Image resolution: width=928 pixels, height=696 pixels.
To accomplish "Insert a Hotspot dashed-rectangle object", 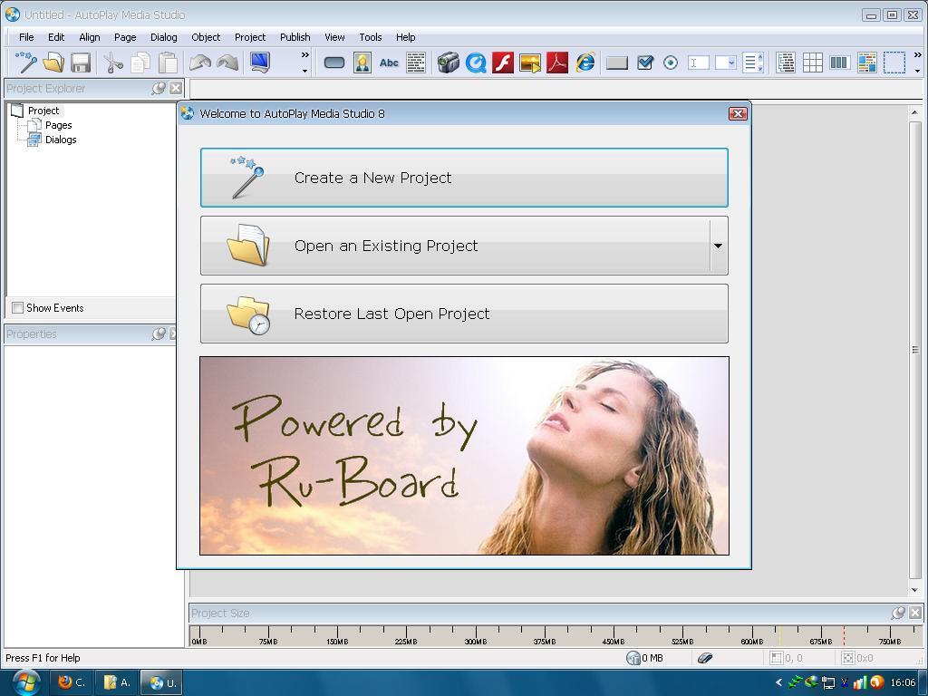I will coord(894,63).
